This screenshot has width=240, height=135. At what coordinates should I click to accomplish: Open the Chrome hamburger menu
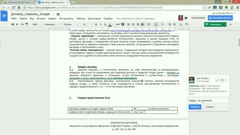click(x=237, y=7)
